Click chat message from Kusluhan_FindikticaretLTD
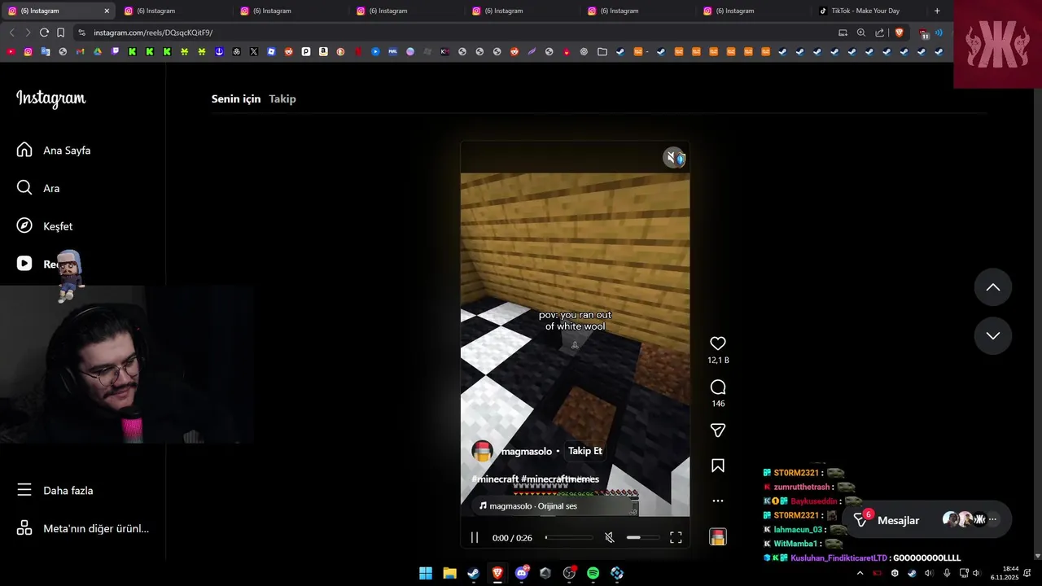The width and height of the screenshot is (1042, 586). [x=863, y=558]
